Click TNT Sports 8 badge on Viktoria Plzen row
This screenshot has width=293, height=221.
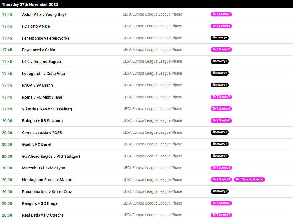221,109
